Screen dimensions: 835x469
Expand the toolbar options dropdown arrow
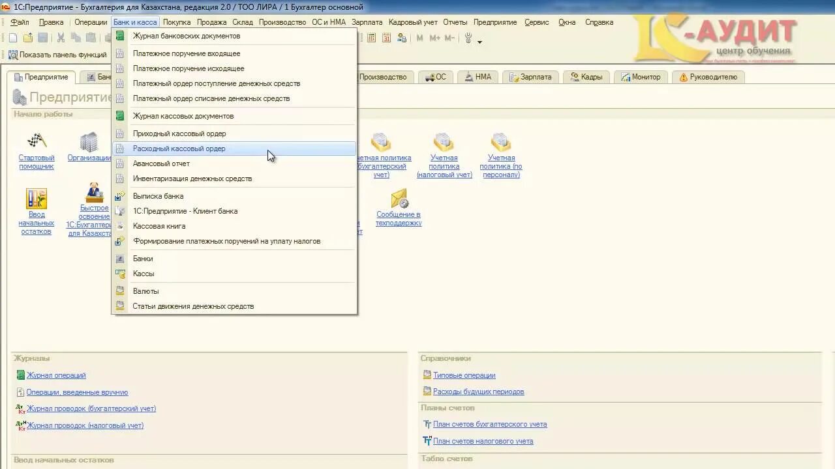click(480, 41)
